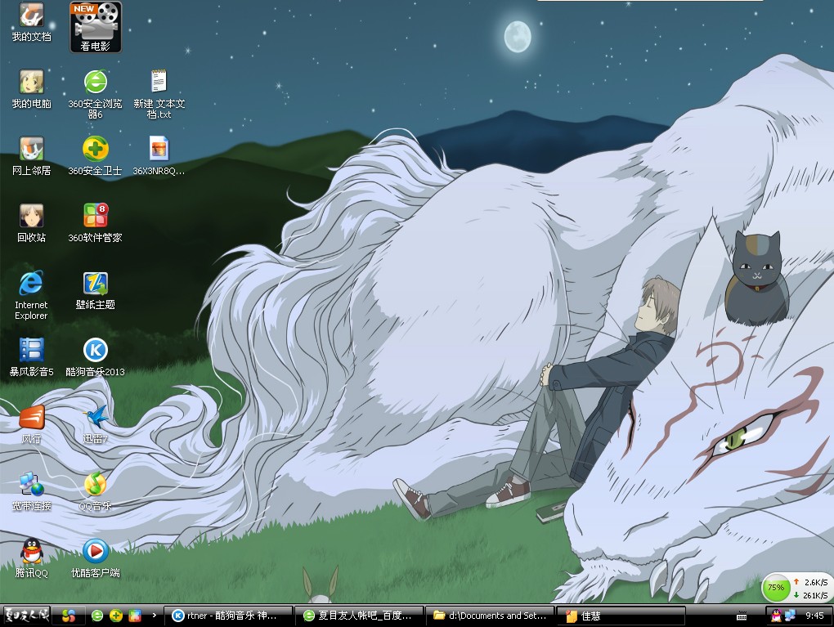
Task: Click the 夏目友人帐 Start button
Action: (27, 616)
